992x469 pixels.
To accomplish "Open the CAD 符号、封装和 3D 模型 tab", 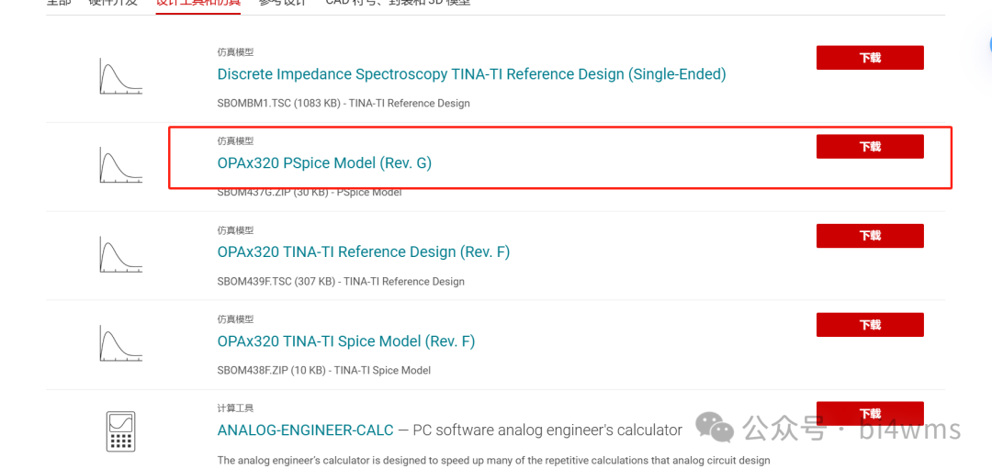I will (398, 3).
